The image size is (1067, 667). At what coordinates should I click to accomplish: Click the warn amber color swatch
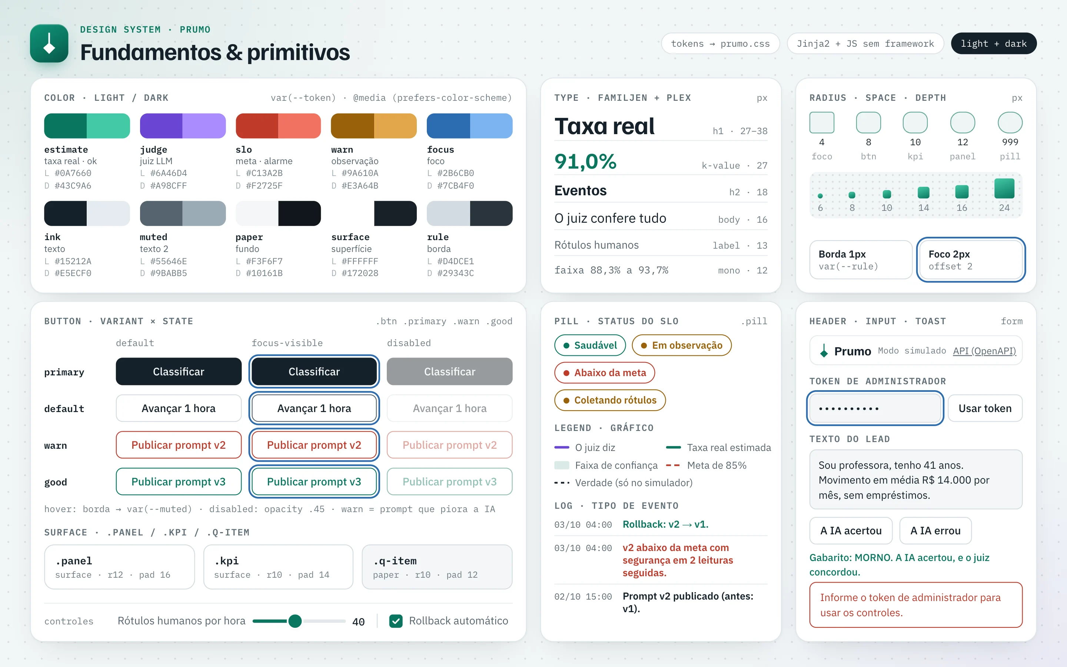click(374, 126)
